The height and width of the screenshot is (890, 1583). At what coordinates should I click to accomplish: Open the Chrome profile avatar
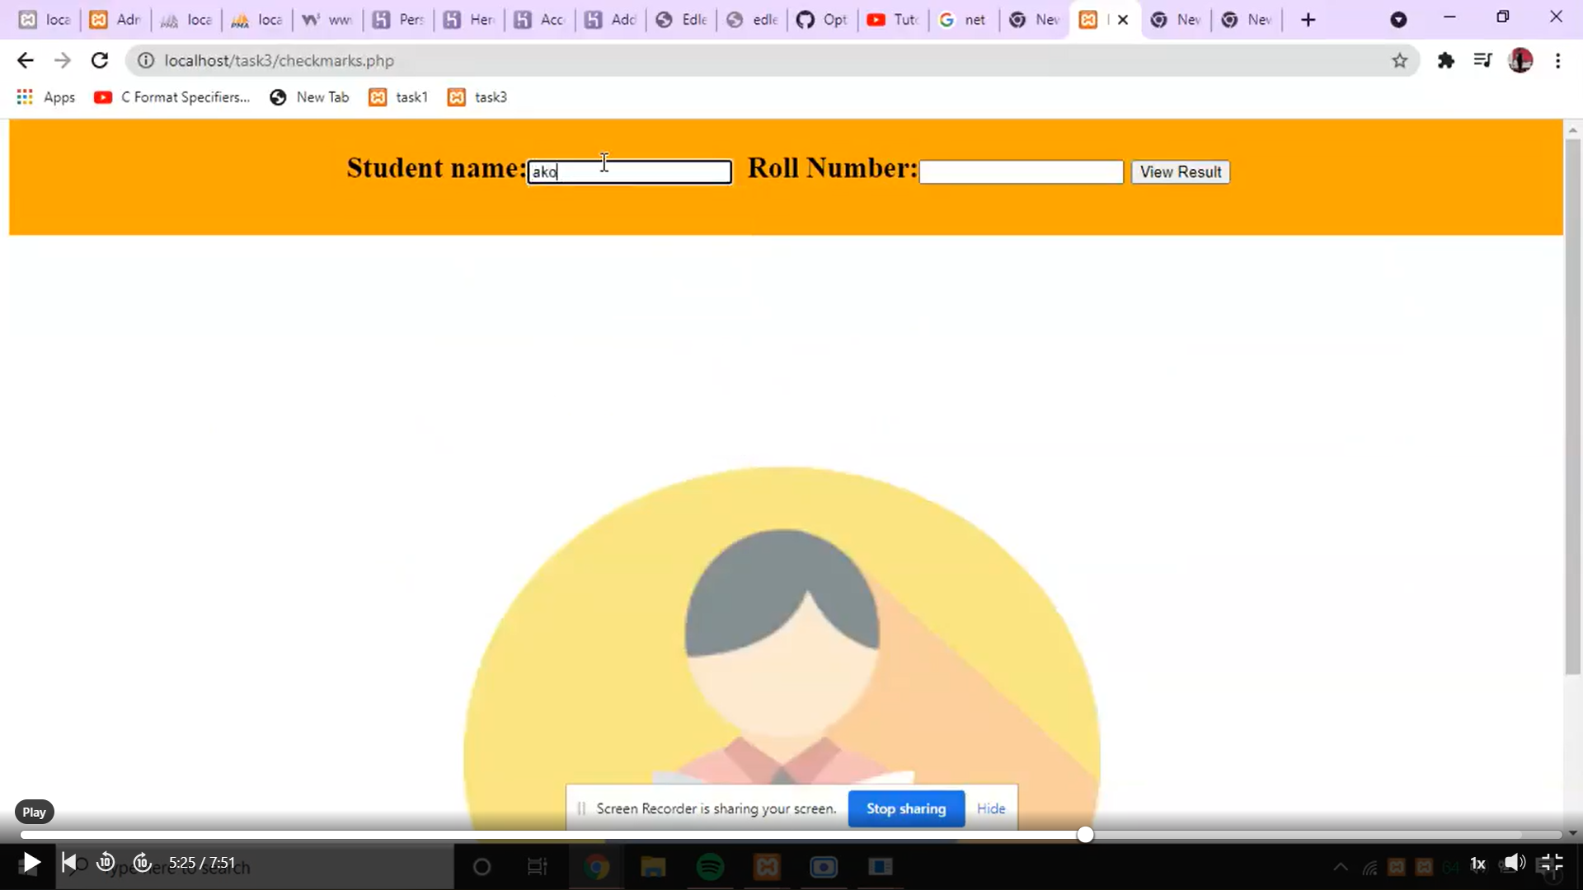coord(1520,60)
